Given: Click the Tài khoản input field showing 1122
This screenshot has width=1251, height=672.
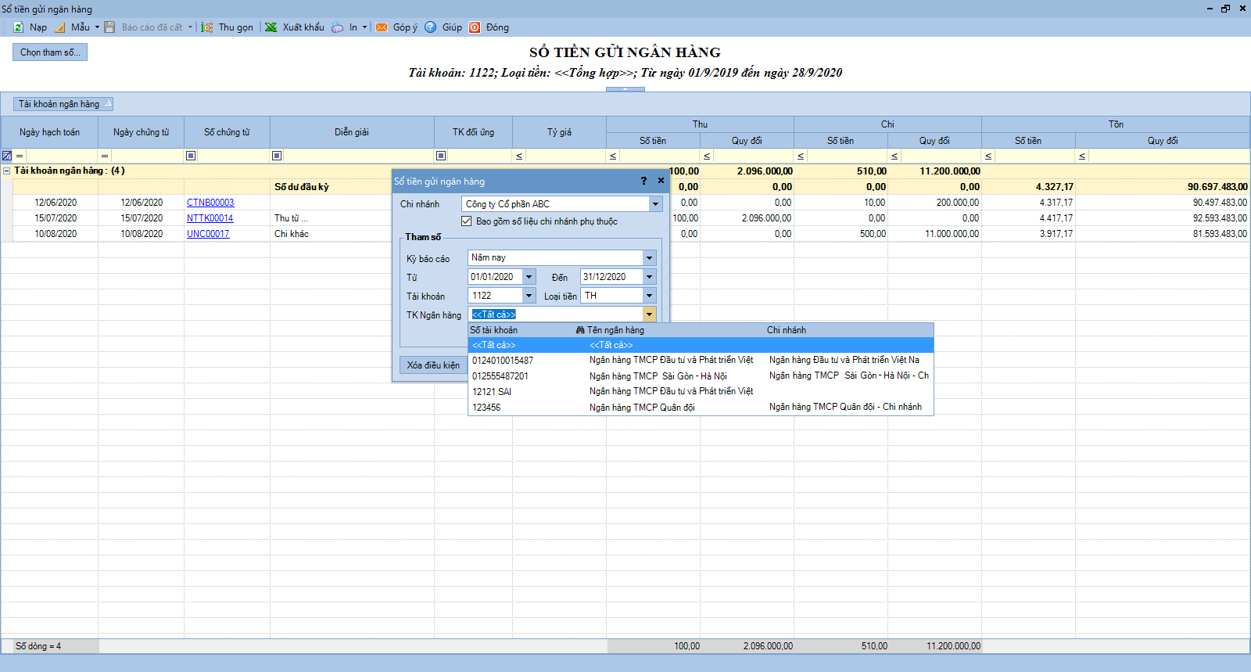Looking at the screenshot, I should pos(495,296).
